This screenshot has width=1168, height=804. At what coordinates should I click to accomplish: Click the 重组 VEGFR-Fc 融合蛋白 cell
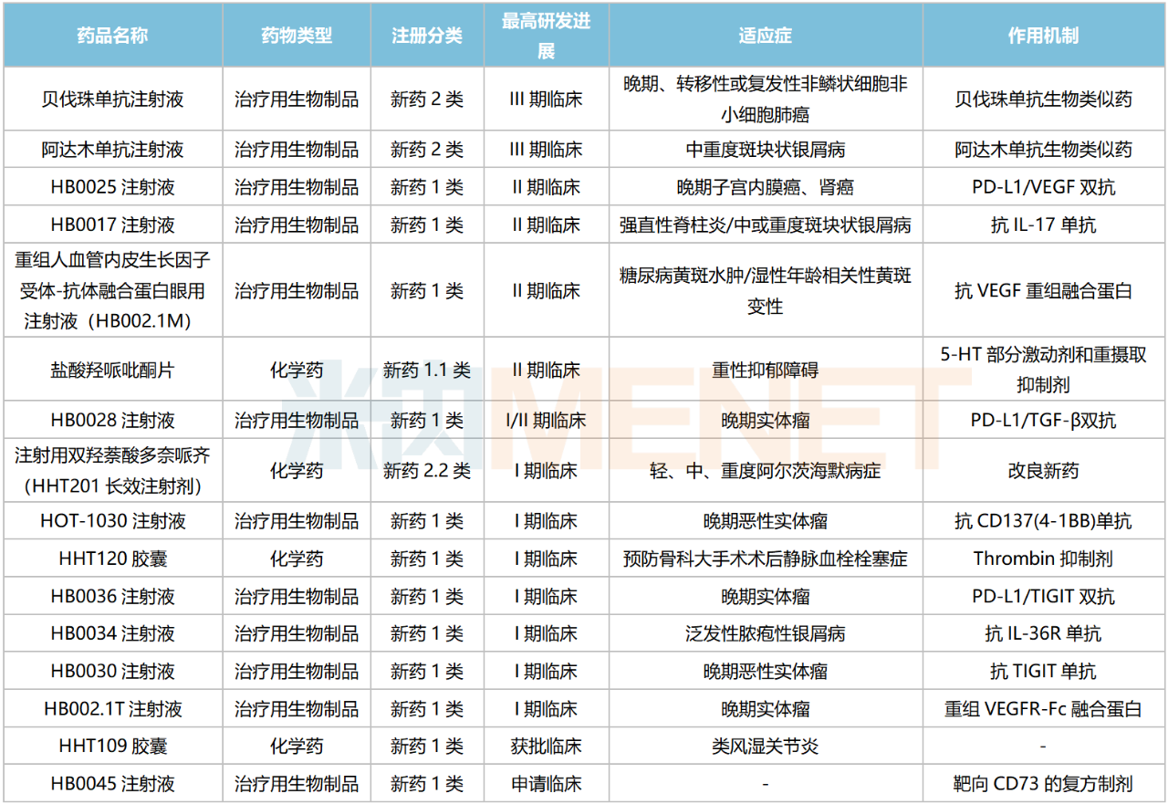tap(1044, 709)
